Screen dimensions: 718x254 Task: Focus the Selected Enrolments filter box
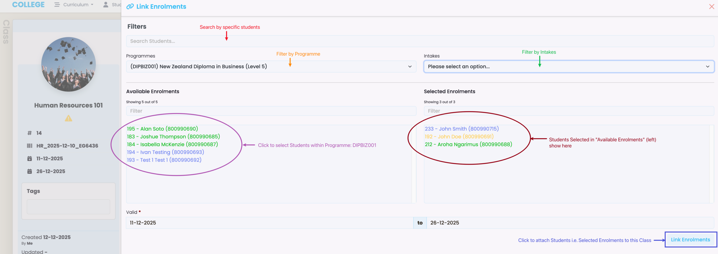pyautogui.click(x=569, y=111)
